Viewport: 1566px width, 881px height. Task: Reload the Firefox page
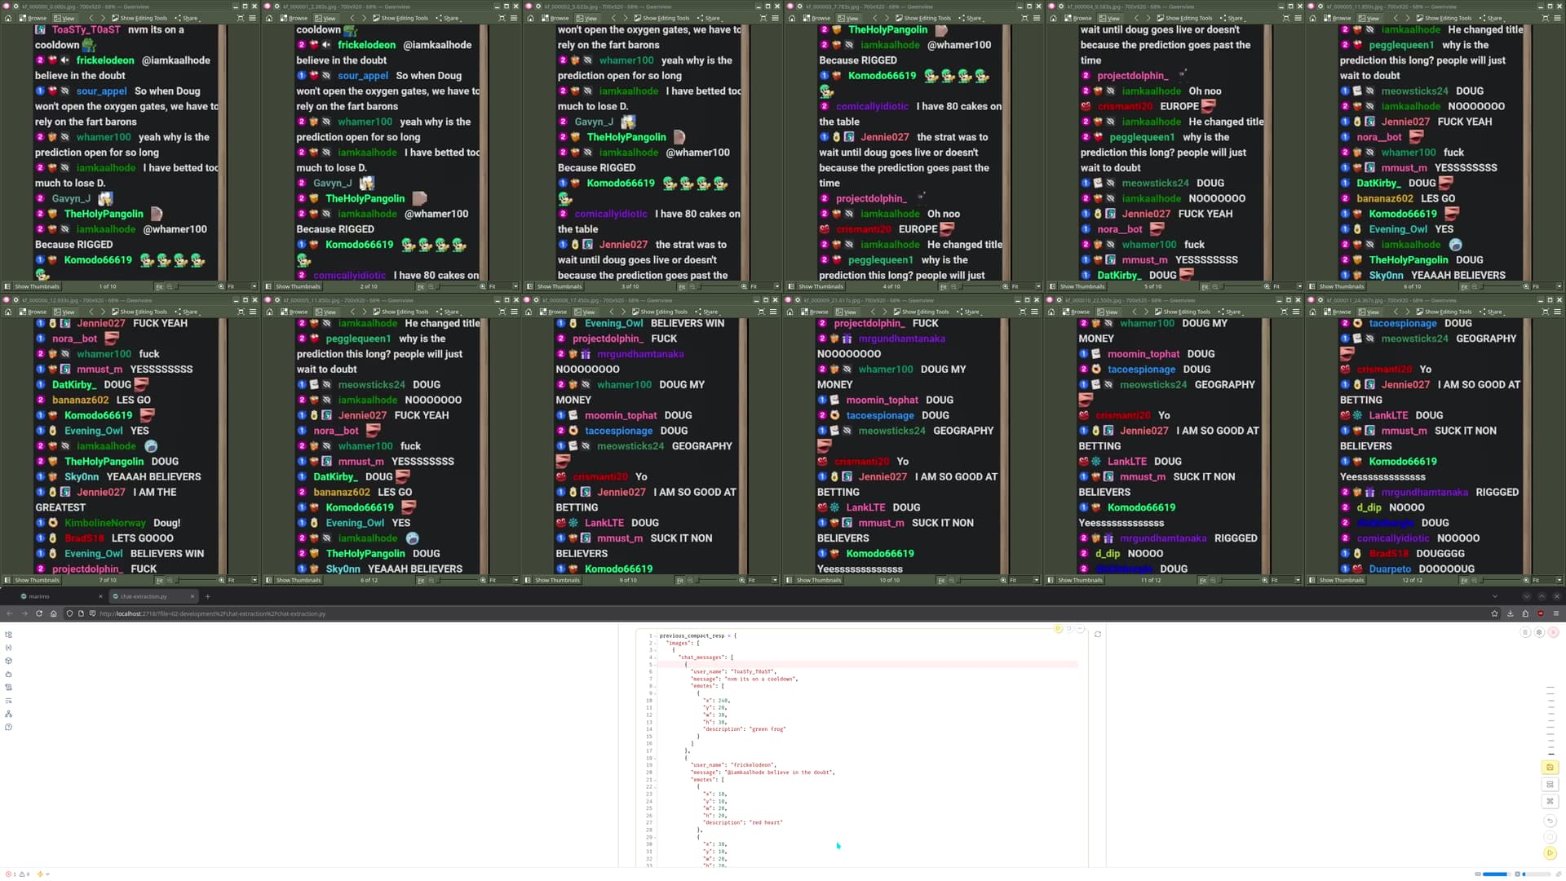point(38,613)
